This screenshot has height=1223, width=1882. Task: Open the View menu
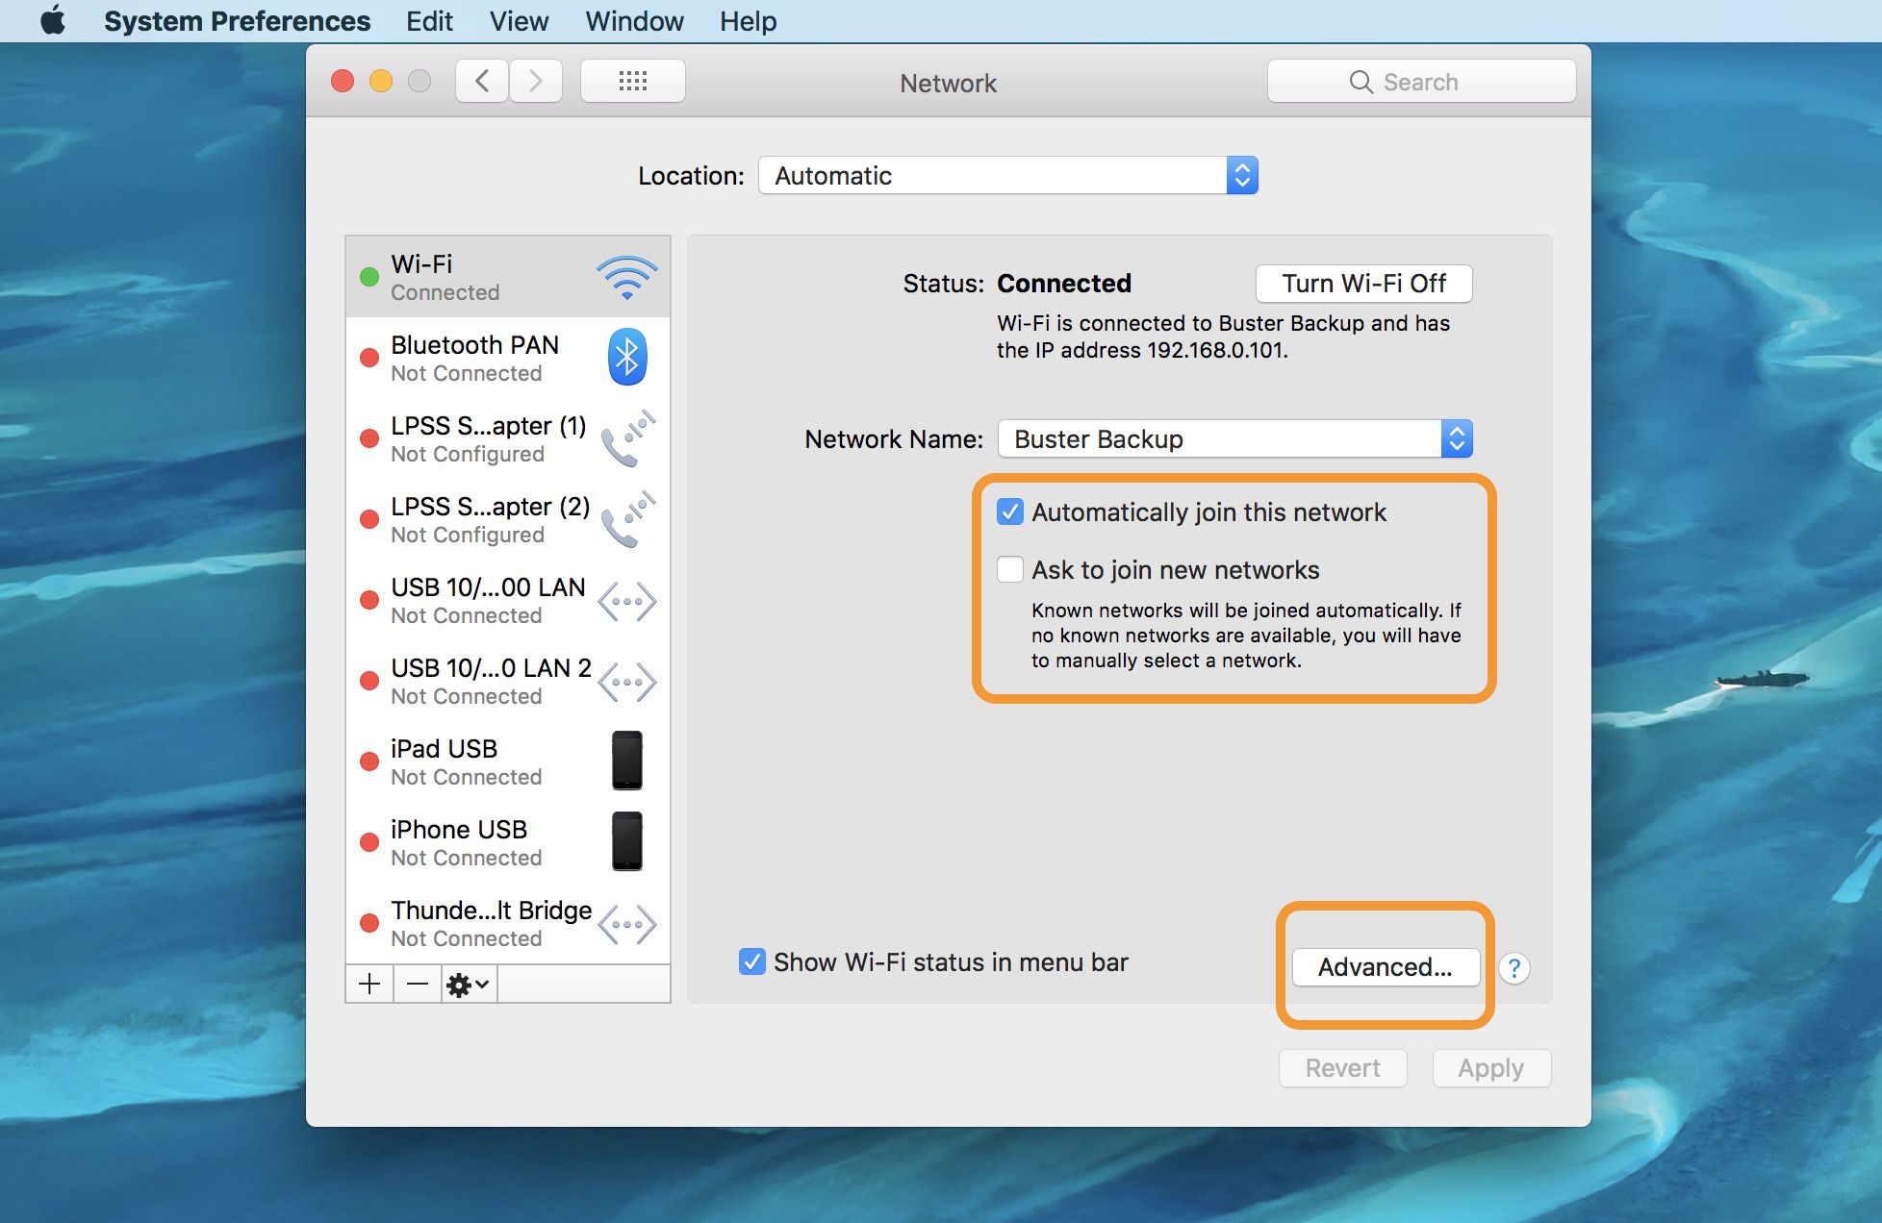point(519,20)
